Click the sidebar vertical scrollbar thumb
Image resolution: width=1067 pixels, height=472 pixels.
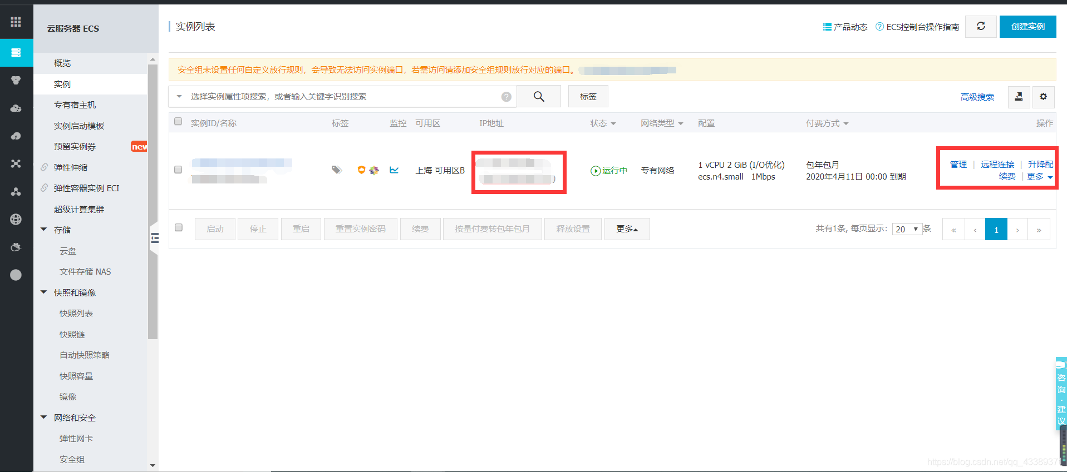pyautogui.click(x=153, y=201)
